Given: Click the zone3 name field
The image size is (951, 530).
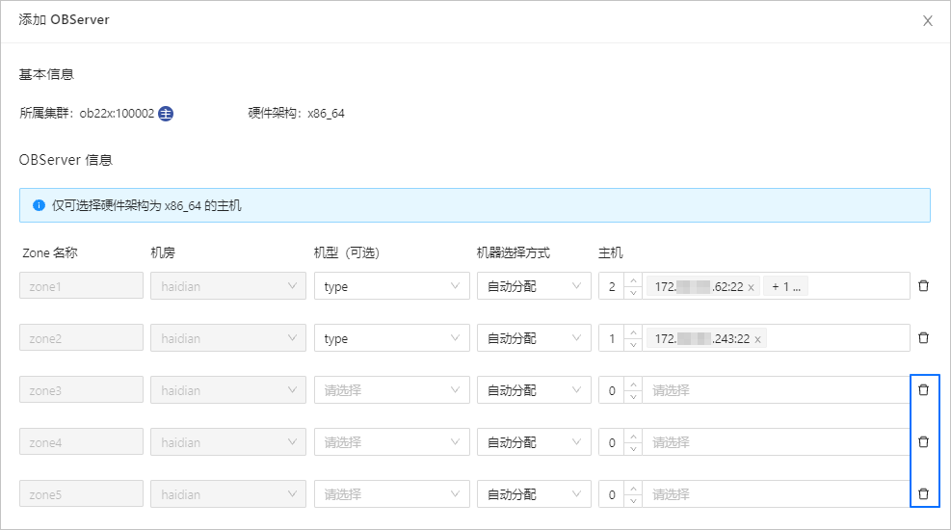Looking at the screenshot, I should coord(81,390).
